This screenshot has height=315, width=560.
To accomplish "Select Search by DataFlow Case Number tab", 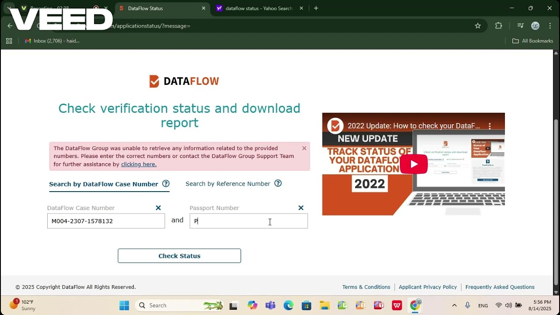I will click(x=104, y=184).
